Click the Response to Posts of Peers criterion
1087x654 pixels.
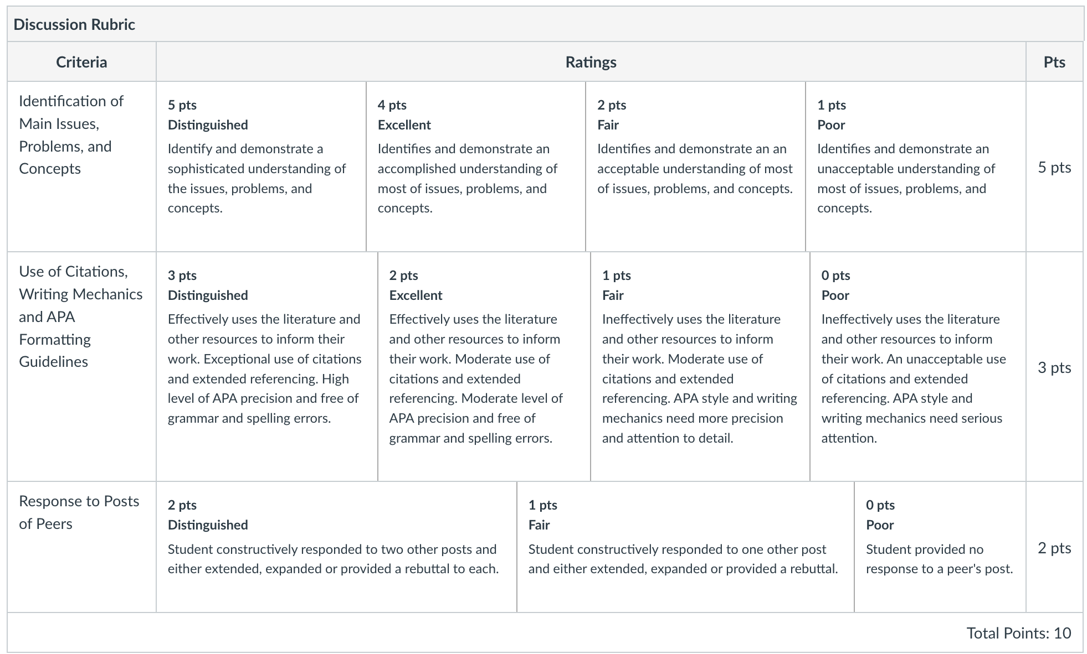pyautogui.click(x=79, y=512)
